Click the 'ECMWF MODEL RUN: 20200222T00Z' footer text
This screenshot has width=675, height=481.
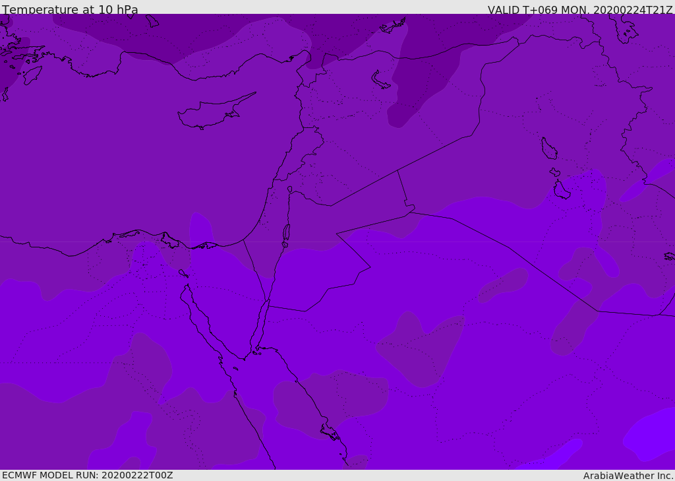click(x=88, y=476)
